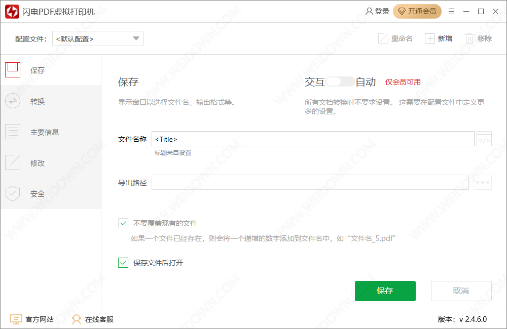Click the green 保存 button

[385, 291]
